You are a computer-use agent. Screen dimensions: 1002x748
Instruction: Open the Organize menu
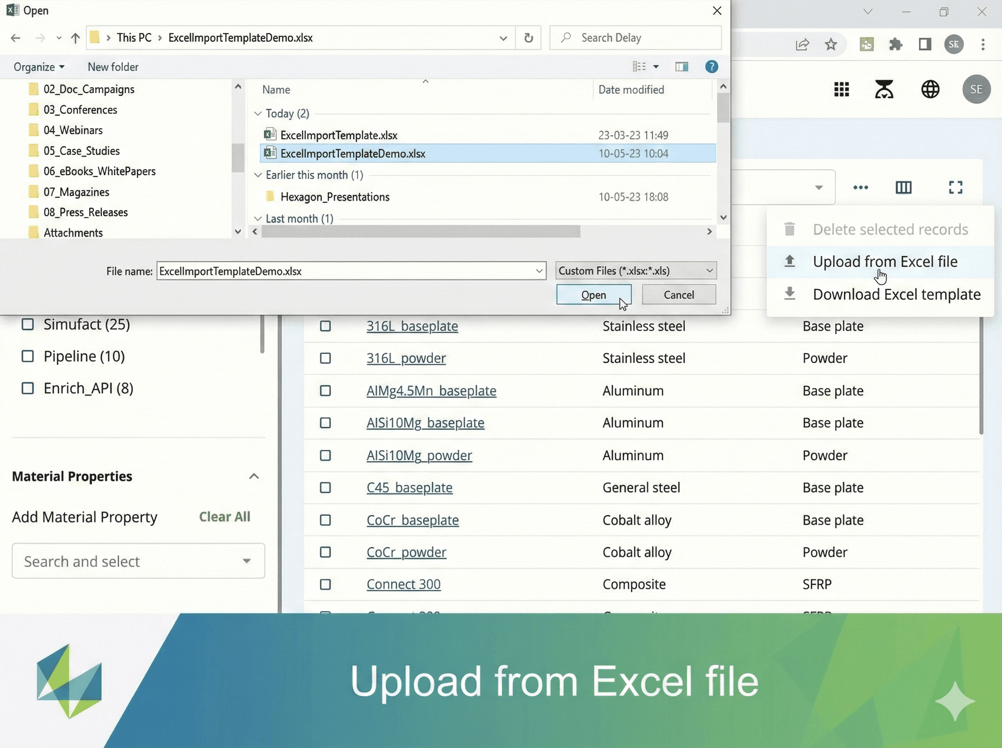(39, 67)
